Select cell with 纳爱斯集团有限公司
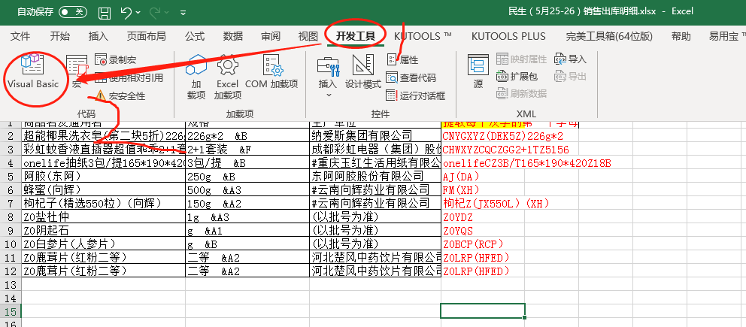Viewport: 746px width, 327px height. (x=375, y=136)
